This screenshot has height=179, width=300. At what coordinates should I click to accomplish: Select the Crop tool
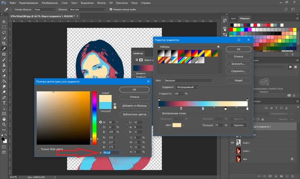[4, 43]
